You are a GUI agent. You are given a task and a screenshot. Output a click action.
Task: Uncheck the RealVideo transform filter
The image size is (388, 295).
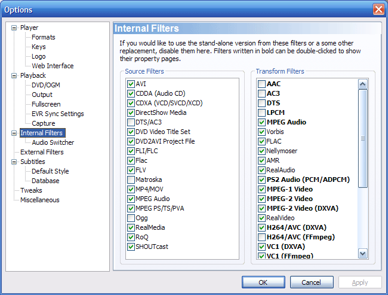pyautogui.click(x=262, y=218)
